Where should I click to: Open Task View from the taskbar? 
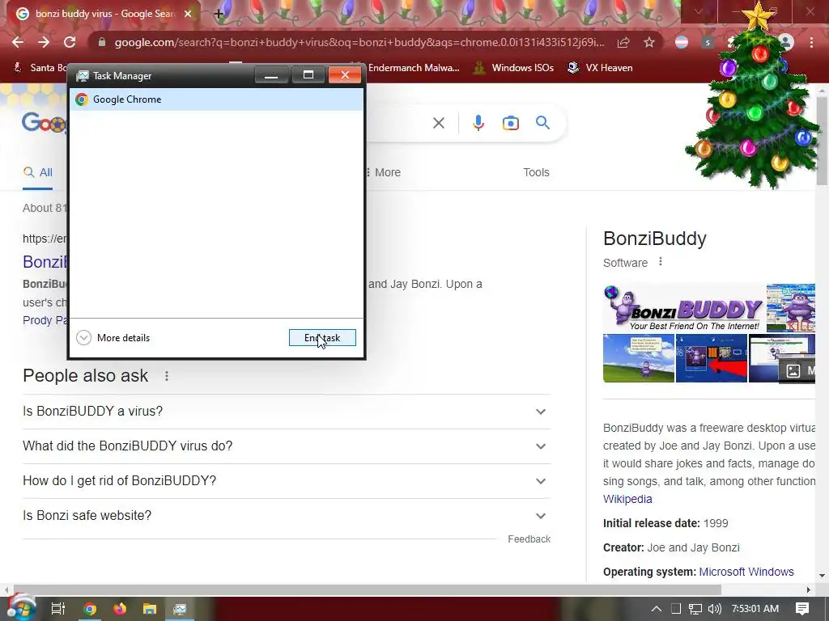pos(58,609)
